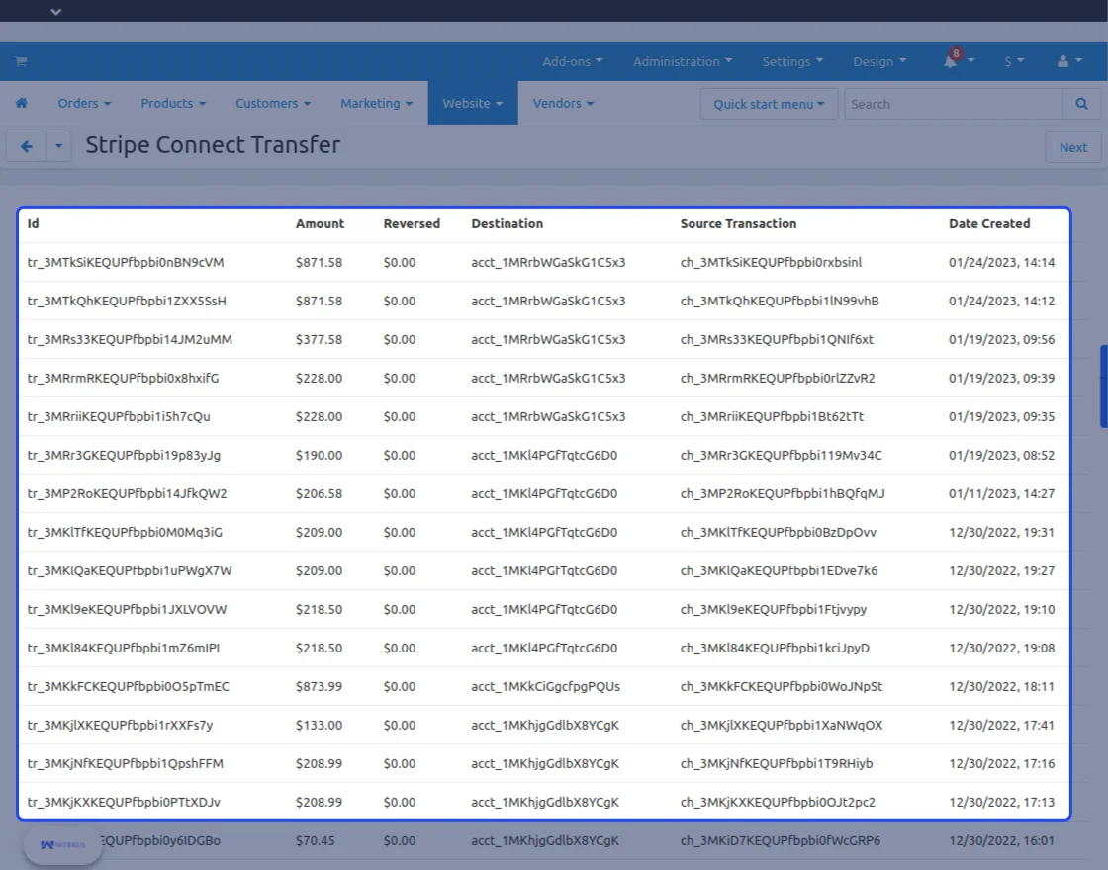Viewport: 1108px width, 870px height.
Task: Click source ch_3MKiD7KEQUPfbpbi0fWcGRP6
Action: 781,841
